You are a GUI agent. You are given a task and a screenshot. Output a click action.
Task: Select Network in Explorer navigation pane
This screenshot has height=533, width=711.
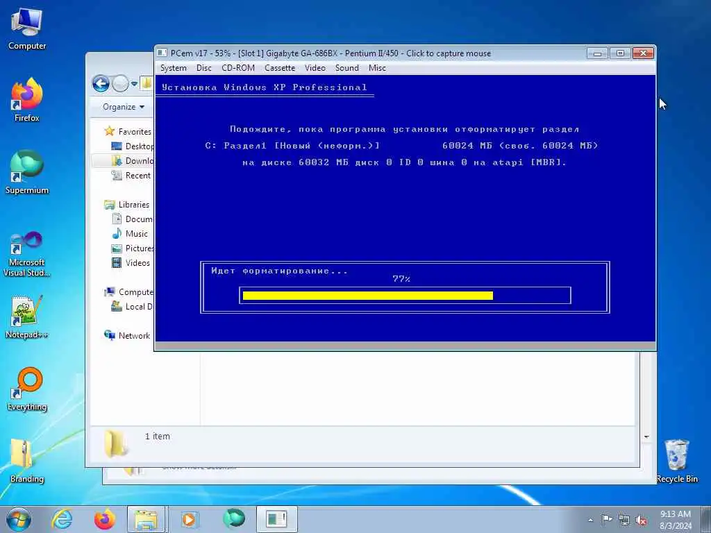click(x=127, y=336)
